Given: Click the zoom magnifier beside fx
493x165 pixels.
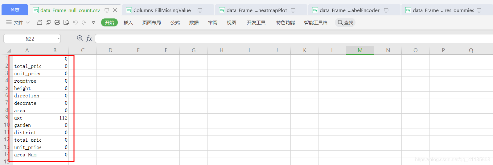Looking at the screenshot, I should pyautogui.click(x=80, y=38).
